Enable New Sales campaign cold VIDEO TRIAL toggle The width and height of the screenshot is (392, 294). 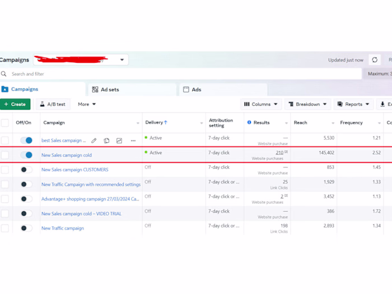(x=26, y=213)
